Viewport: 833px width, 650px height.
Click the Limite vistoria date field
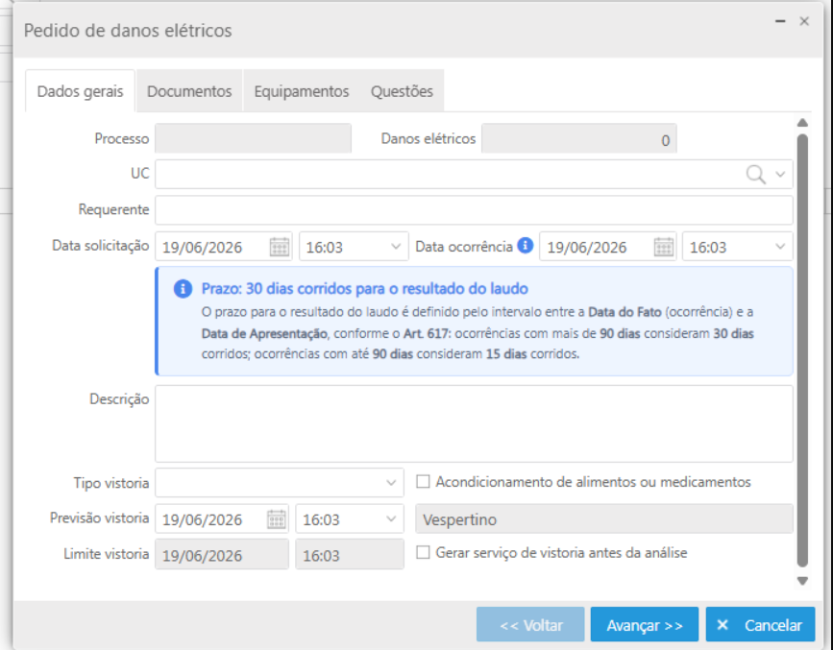tap(222, 555)
